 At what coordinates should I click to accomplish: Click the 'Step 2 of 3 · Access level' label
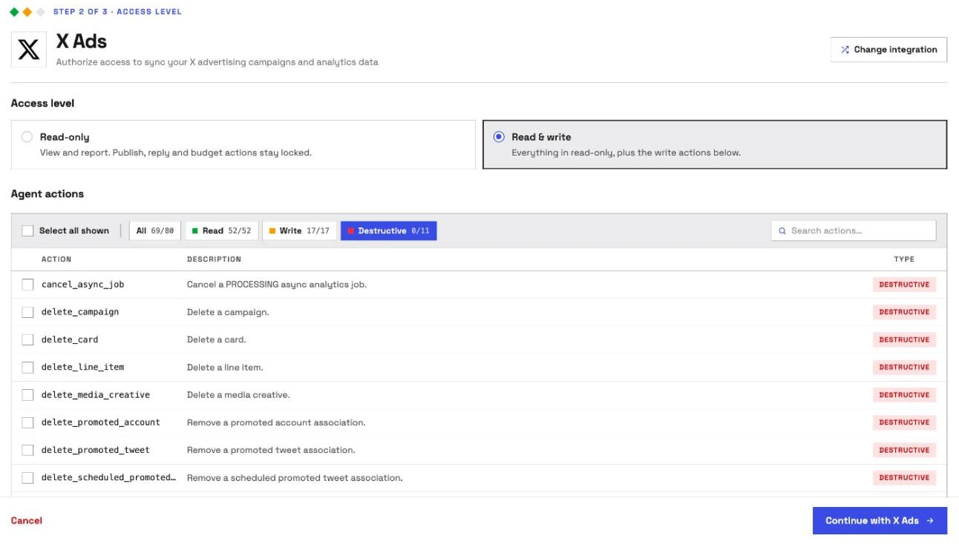117,12
